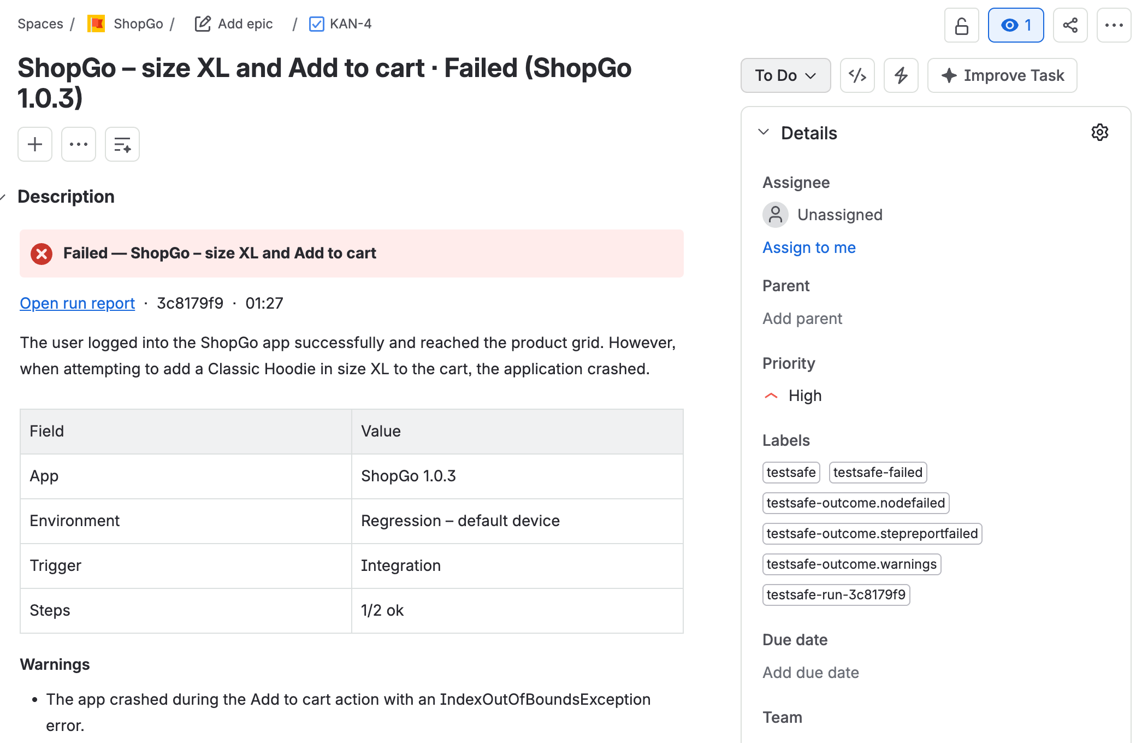Open the KAN-4 issue key link
1136x743 pixels.
click(351, 24)
